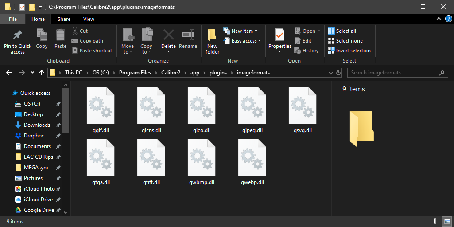Cut the selected item
This screenshot has height=227, width=454.
click(x=80, y=31)
